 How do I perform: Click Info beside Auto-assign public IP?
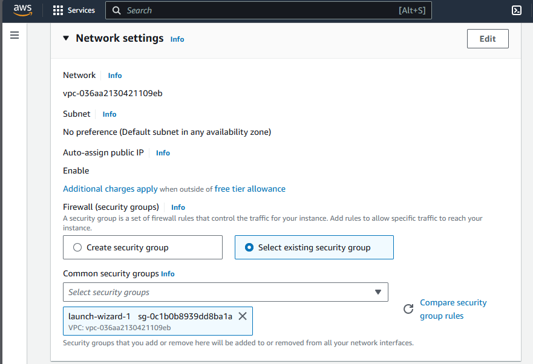point(163,153)
